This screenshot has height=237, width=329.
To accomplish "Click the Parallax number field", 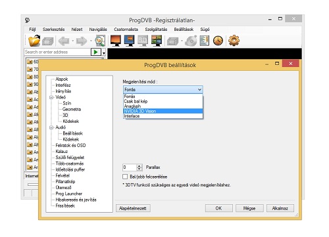I will 130,167.
